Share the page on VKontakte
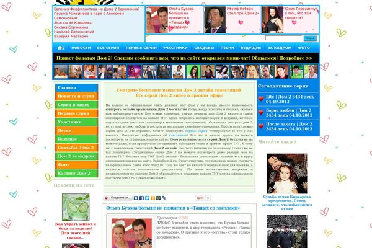The height and width of the screenshot is (248, 372). click(136, 198)
